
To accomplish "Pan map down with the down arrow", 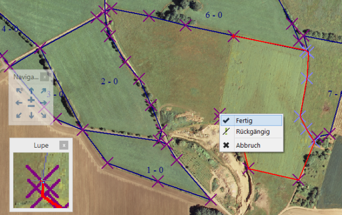I will (31, 114).
